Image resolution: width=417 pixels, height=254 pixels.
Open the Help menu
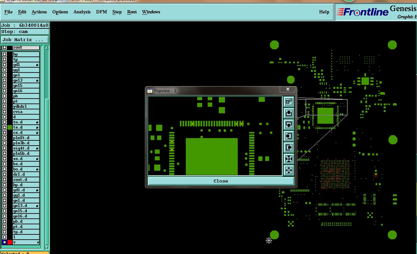pos(324,12)
